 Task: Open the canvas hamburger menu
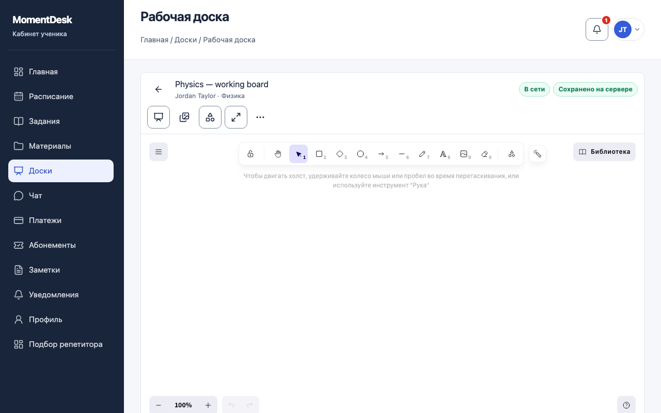(159, 152)
